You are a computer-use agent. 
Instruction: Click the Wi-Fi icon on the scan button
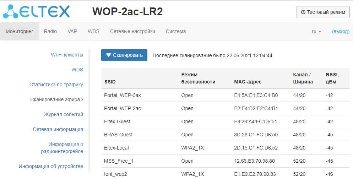109,55
